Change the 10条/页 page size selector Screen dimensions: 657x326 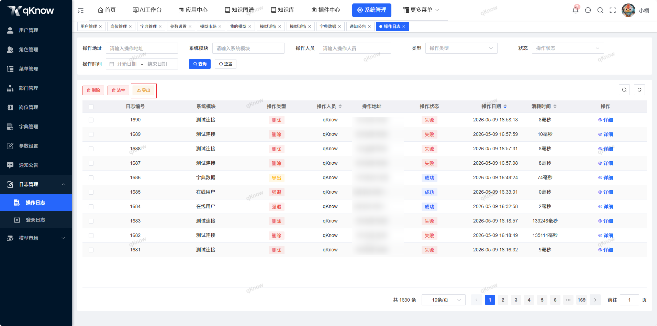(x=444, y=300)
